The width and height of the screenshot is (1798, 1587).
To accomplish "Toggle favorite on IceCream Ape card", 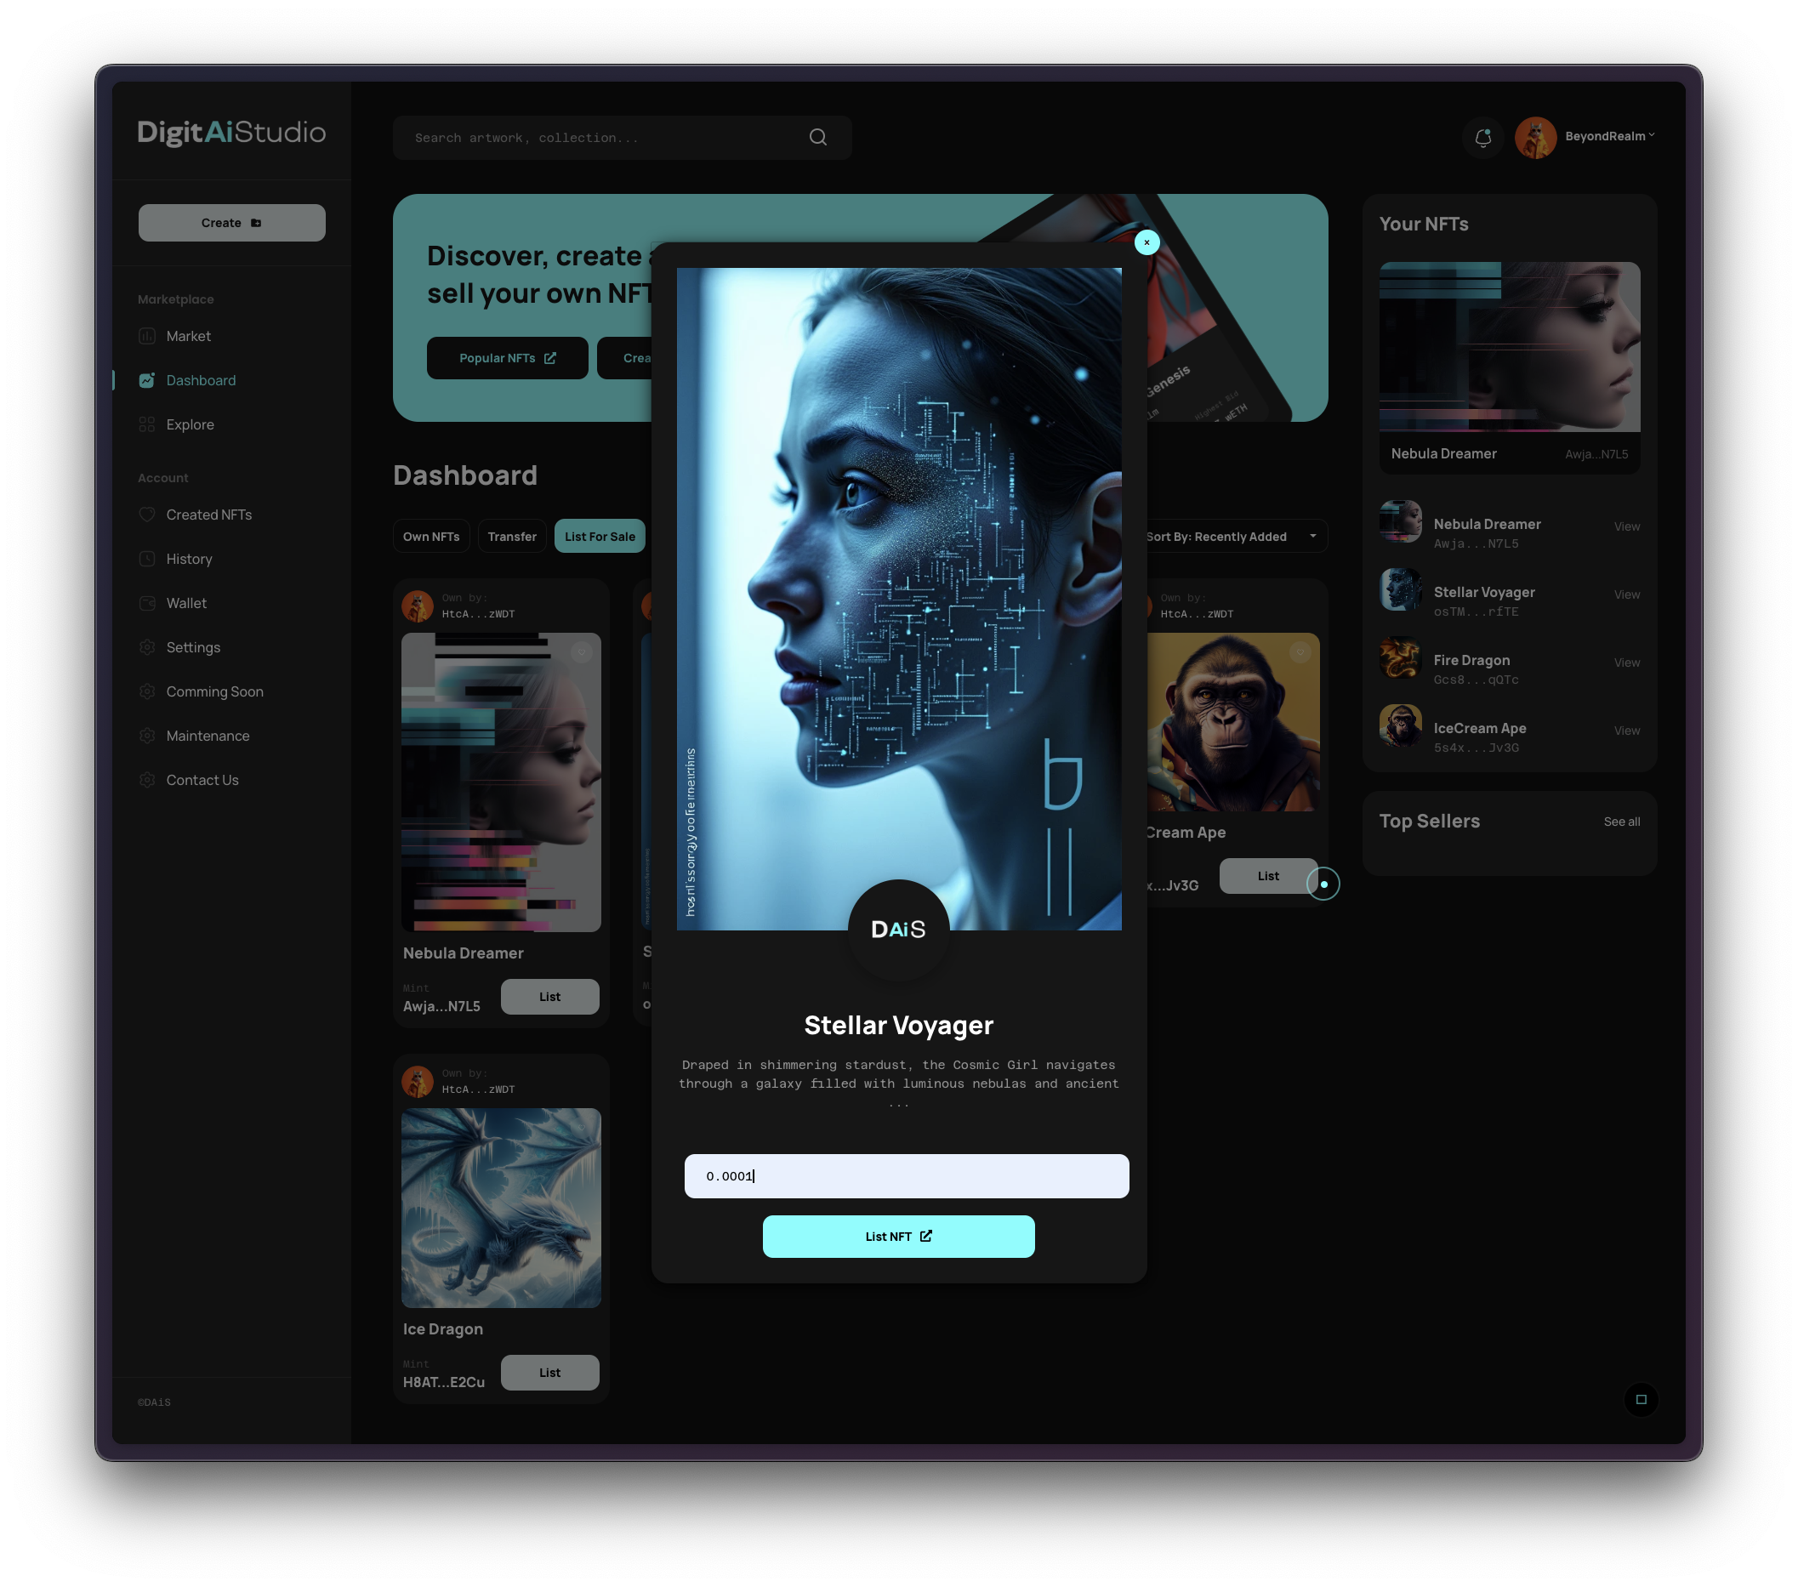I will [1300, 651].
